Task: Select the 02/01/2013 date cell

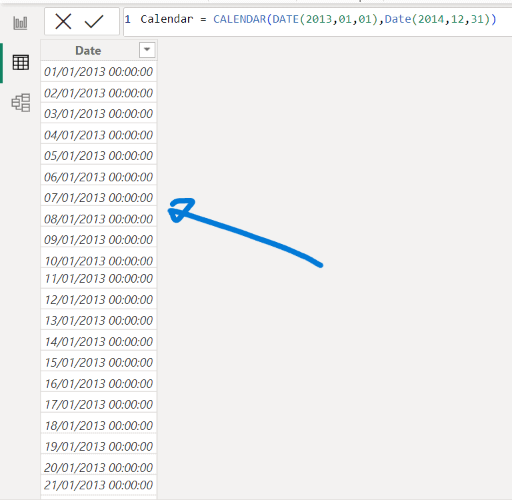Action: pyautogui.click(x=98, y=93)
